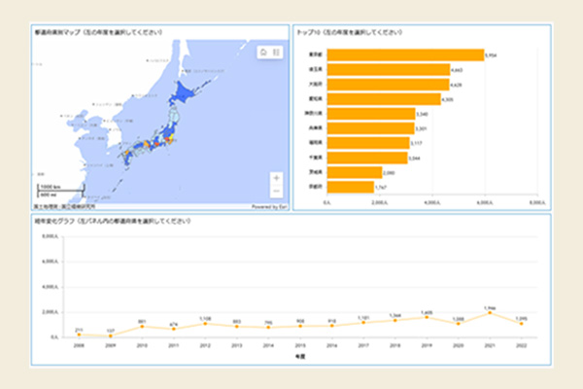Click the 大阪府 bar in the chart

click(x=387, y=85)
